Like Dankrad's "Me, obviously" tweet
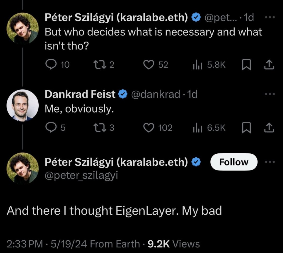Image resolution: width=283 pixels, height=253 pixels. point(148,128)
